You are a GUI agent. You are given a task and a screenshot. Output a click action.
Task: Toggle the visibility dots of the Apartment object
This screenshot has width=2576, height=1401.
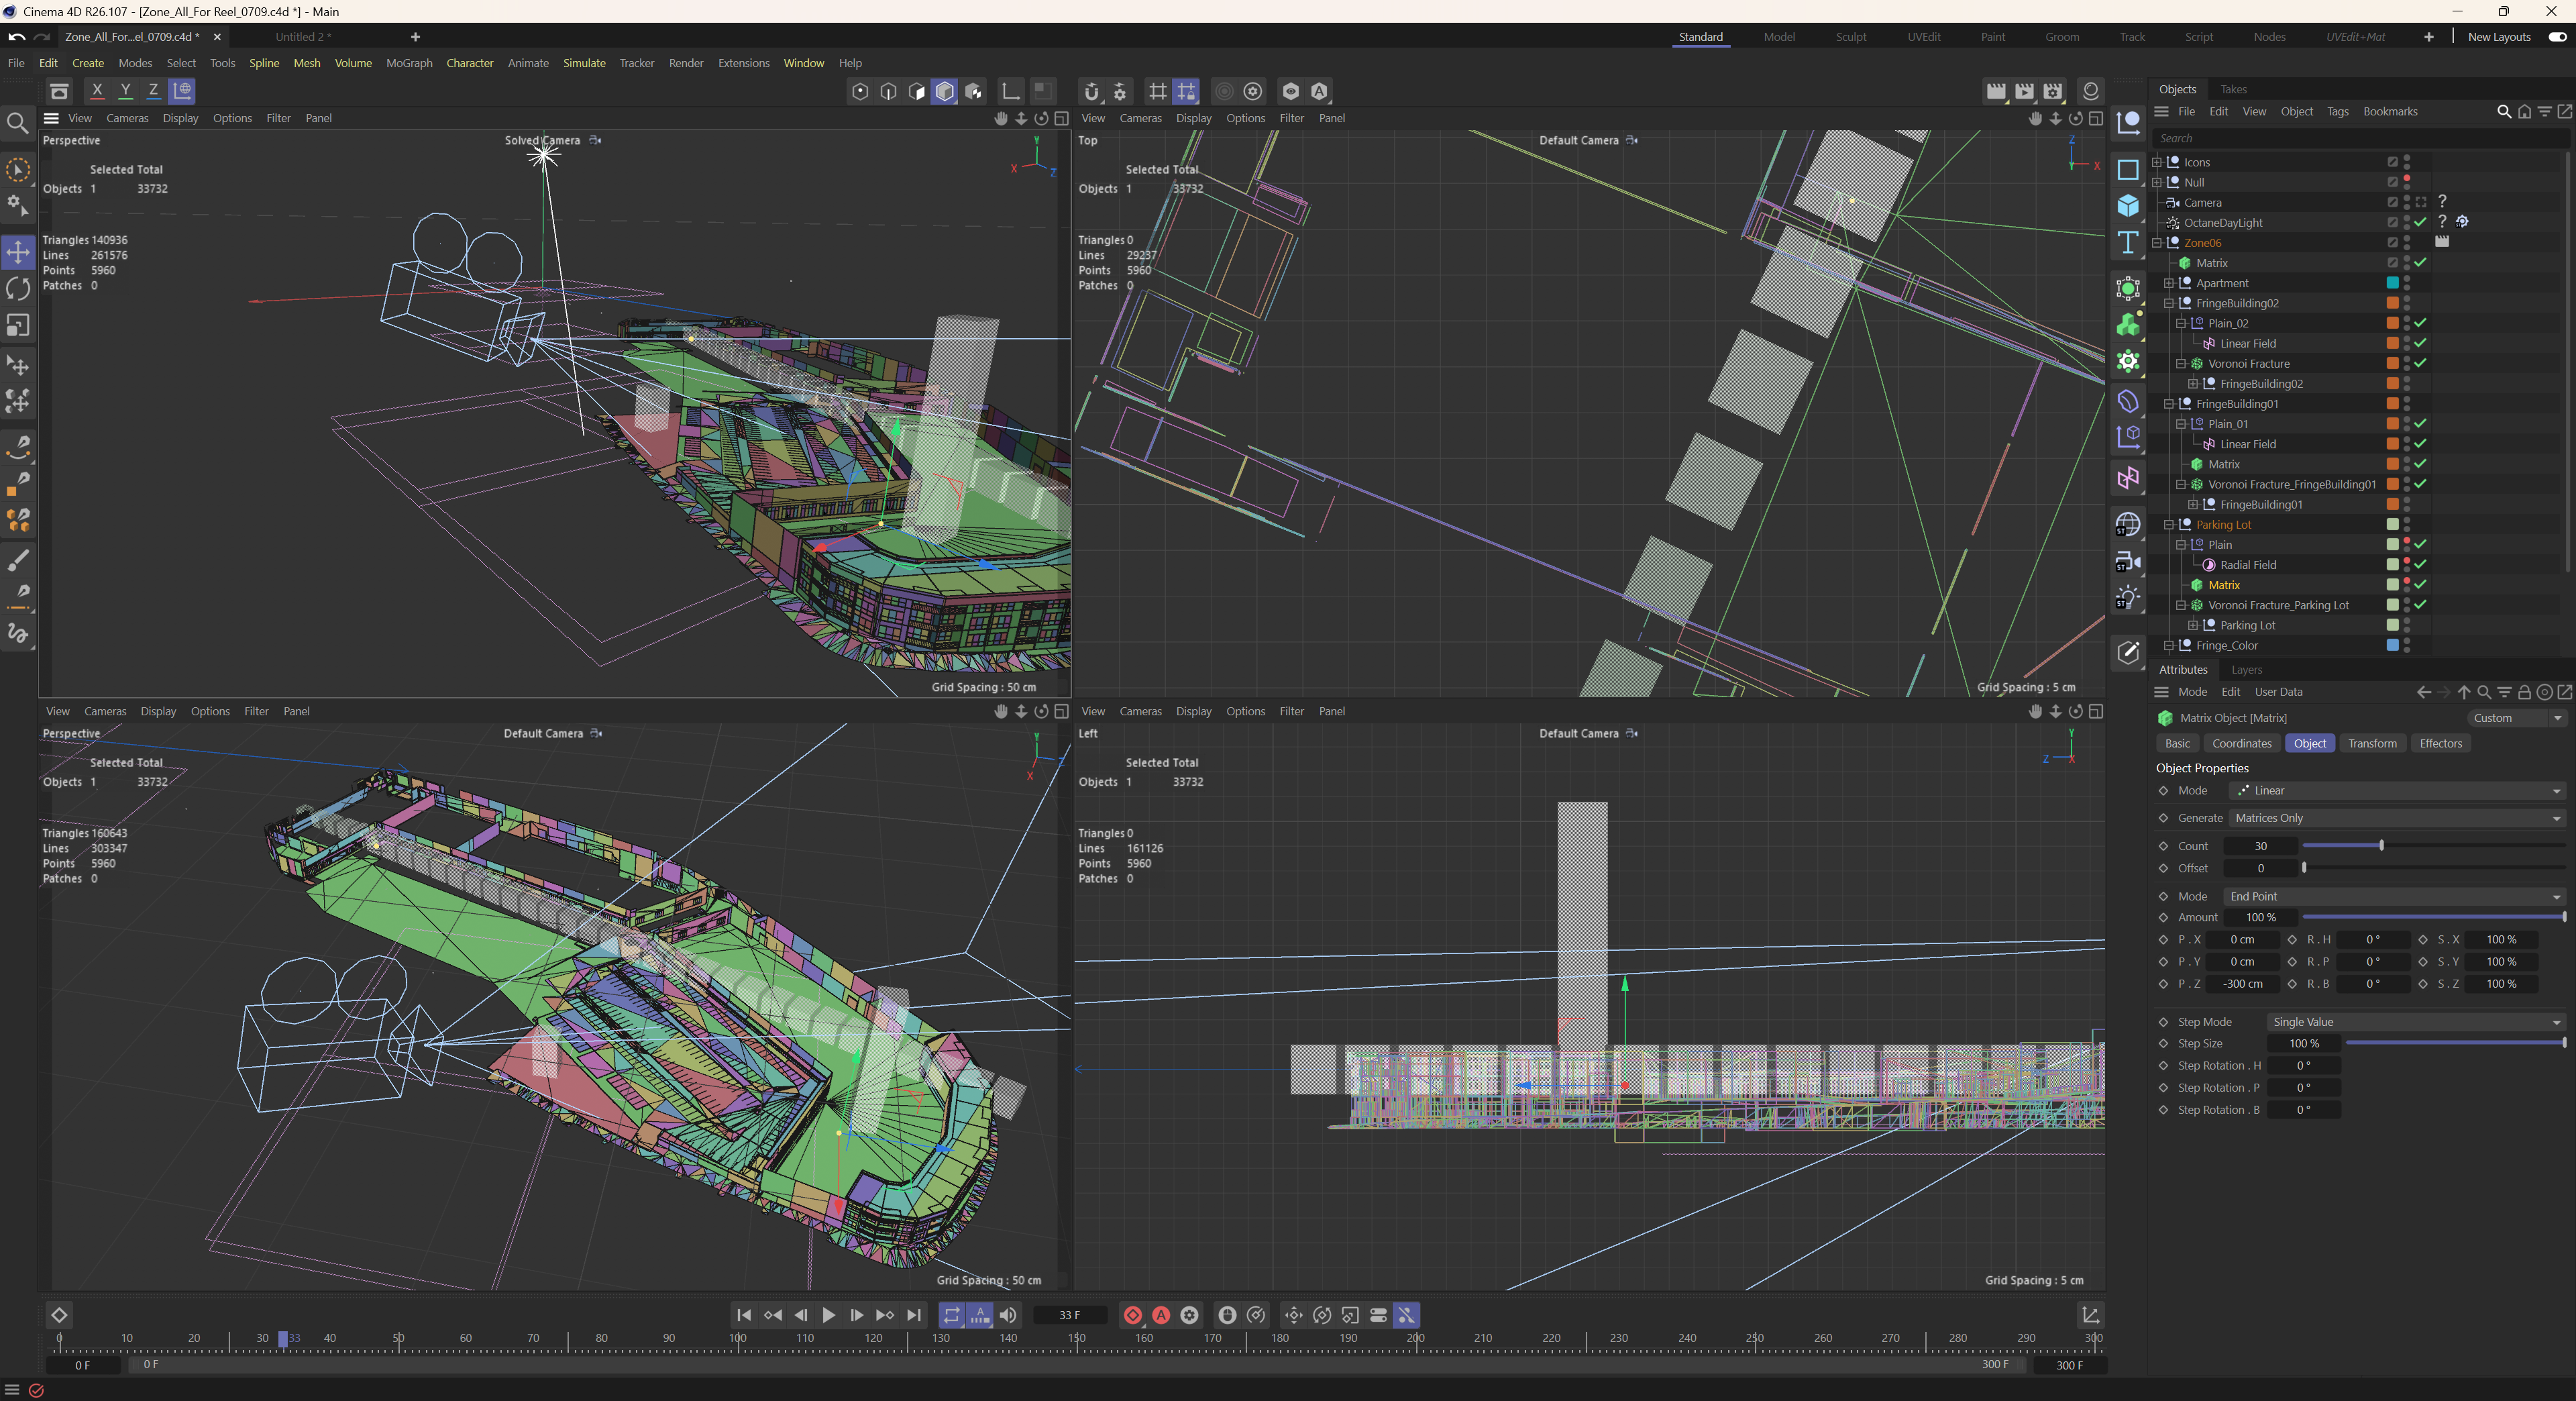click(x=2406, y=283)
